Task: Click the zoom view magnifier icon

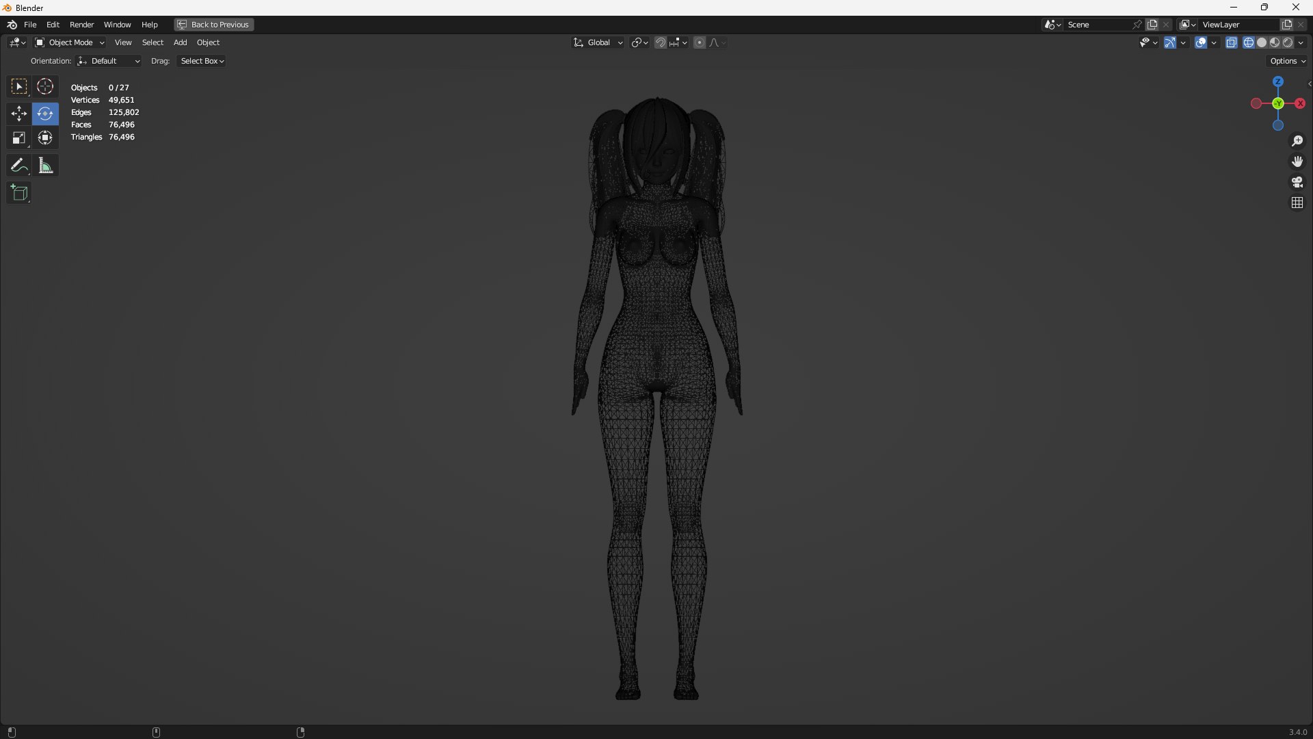Action: 1297,141
